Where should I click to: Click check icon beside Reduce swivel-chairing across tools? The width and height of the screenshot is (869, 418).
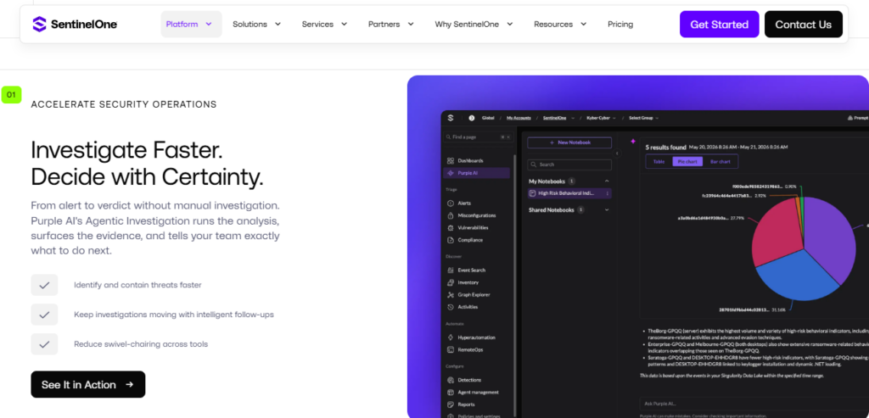click(44, 344)
